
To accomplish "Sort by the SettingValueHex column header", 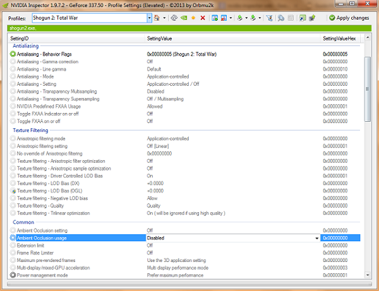I will pyautogui.click(x=339, y=39).
